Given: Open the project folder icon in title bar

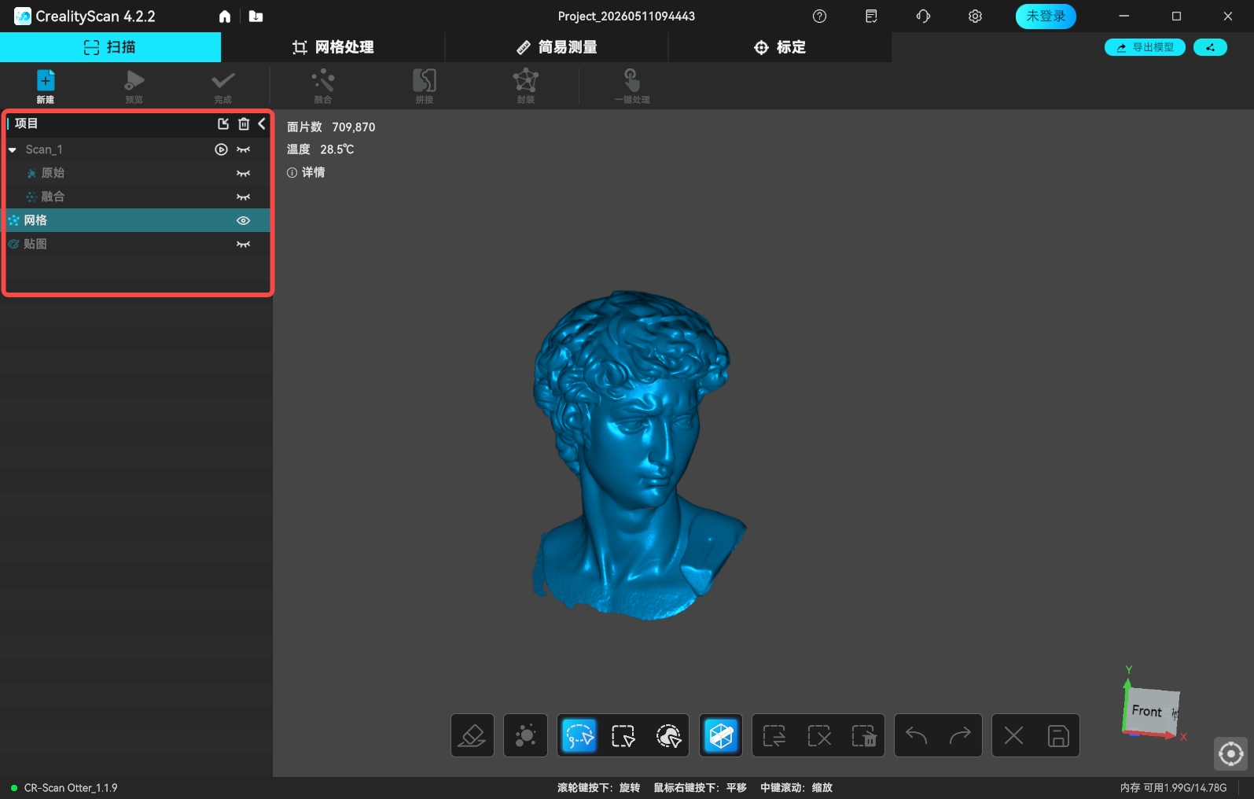Looking at the screenshot, I should tap(256, 17).
